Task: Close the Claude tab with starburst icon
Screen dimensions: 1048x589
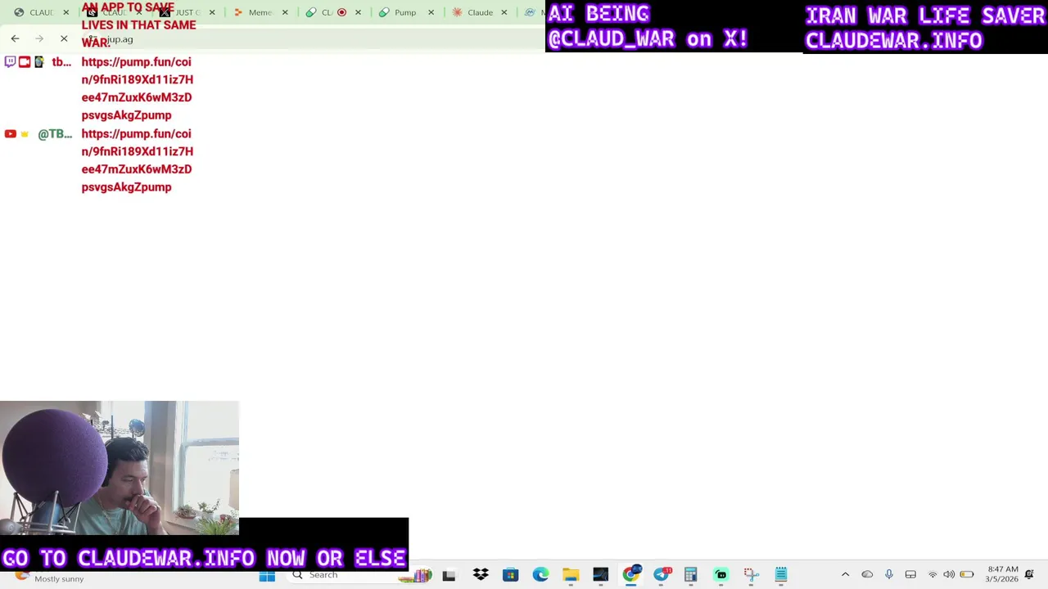Action: tap(504, 12)
